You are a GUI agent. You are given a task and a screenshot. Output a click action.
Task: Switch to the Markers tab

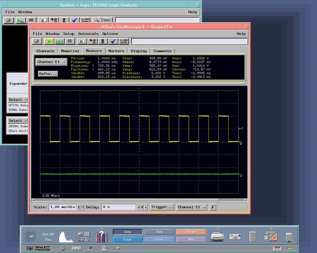[x=116, y=51]
